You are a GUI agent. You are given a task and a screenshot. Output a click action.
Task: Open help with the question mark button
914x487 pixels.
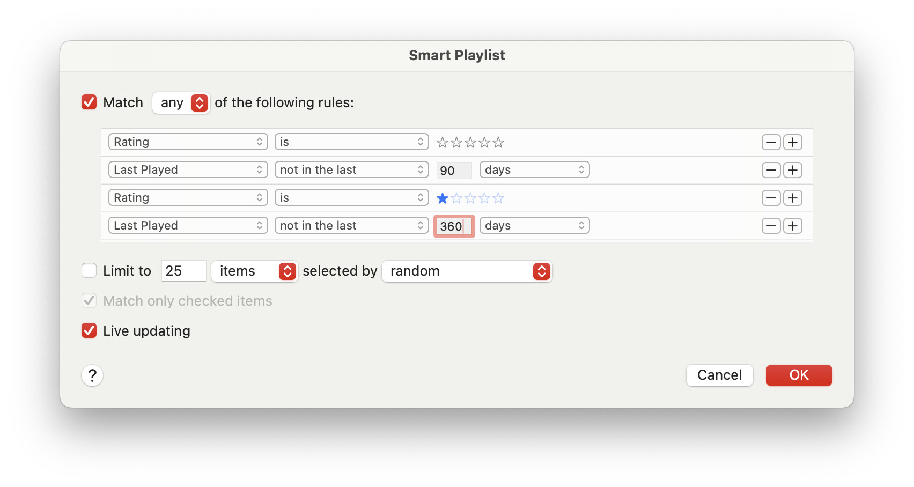(x=92, y=375)
